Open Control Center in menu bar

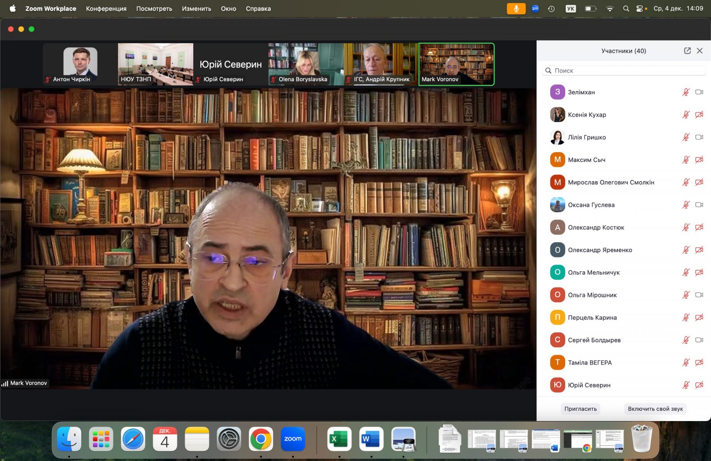coord(640,9)
